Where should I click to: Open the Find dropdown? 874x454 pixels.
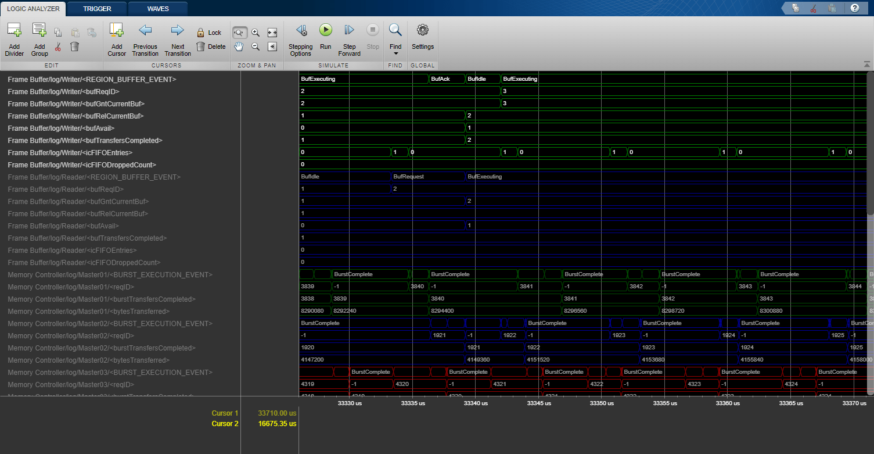point(395,40)
